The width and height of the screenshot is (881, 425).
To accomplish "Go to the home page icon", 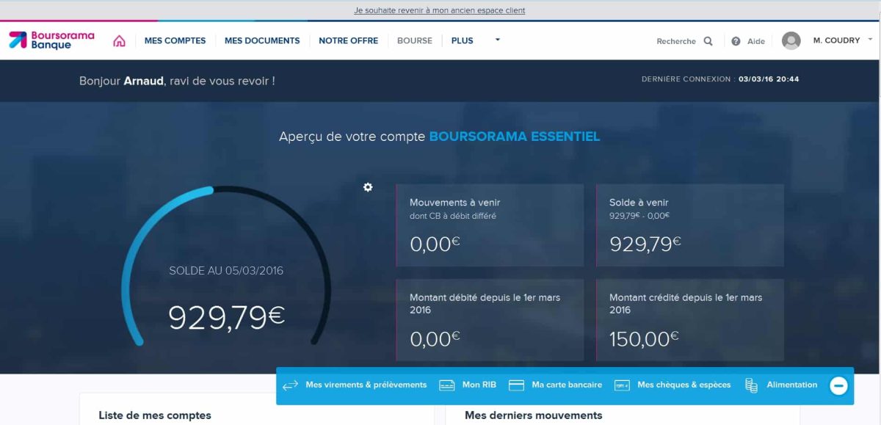I will pyautogui.click(x=119, y=41).
